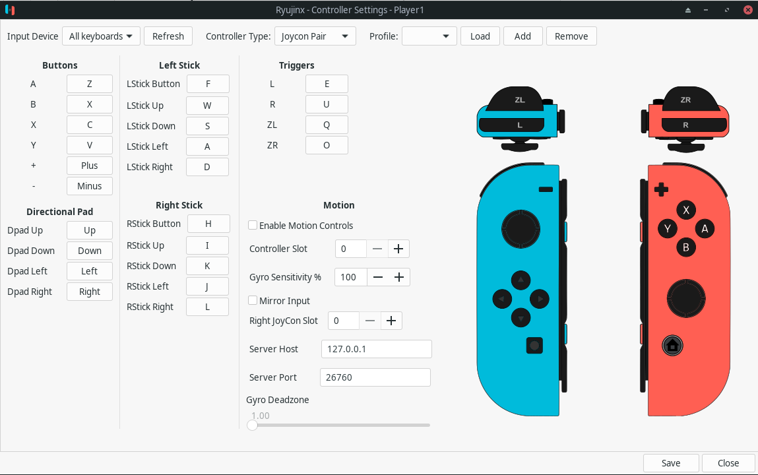Close the controller settings dialog
The height and width of the screenshot is (475, 758).
point(728,463)
